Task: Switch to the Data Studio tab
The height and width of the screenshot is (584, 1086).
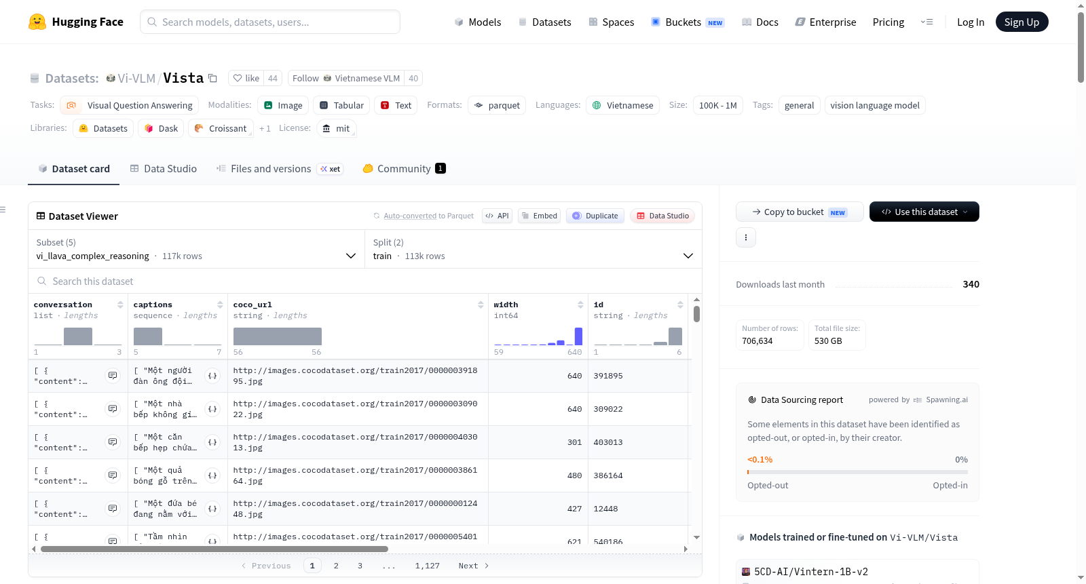Action: (164, 168)
